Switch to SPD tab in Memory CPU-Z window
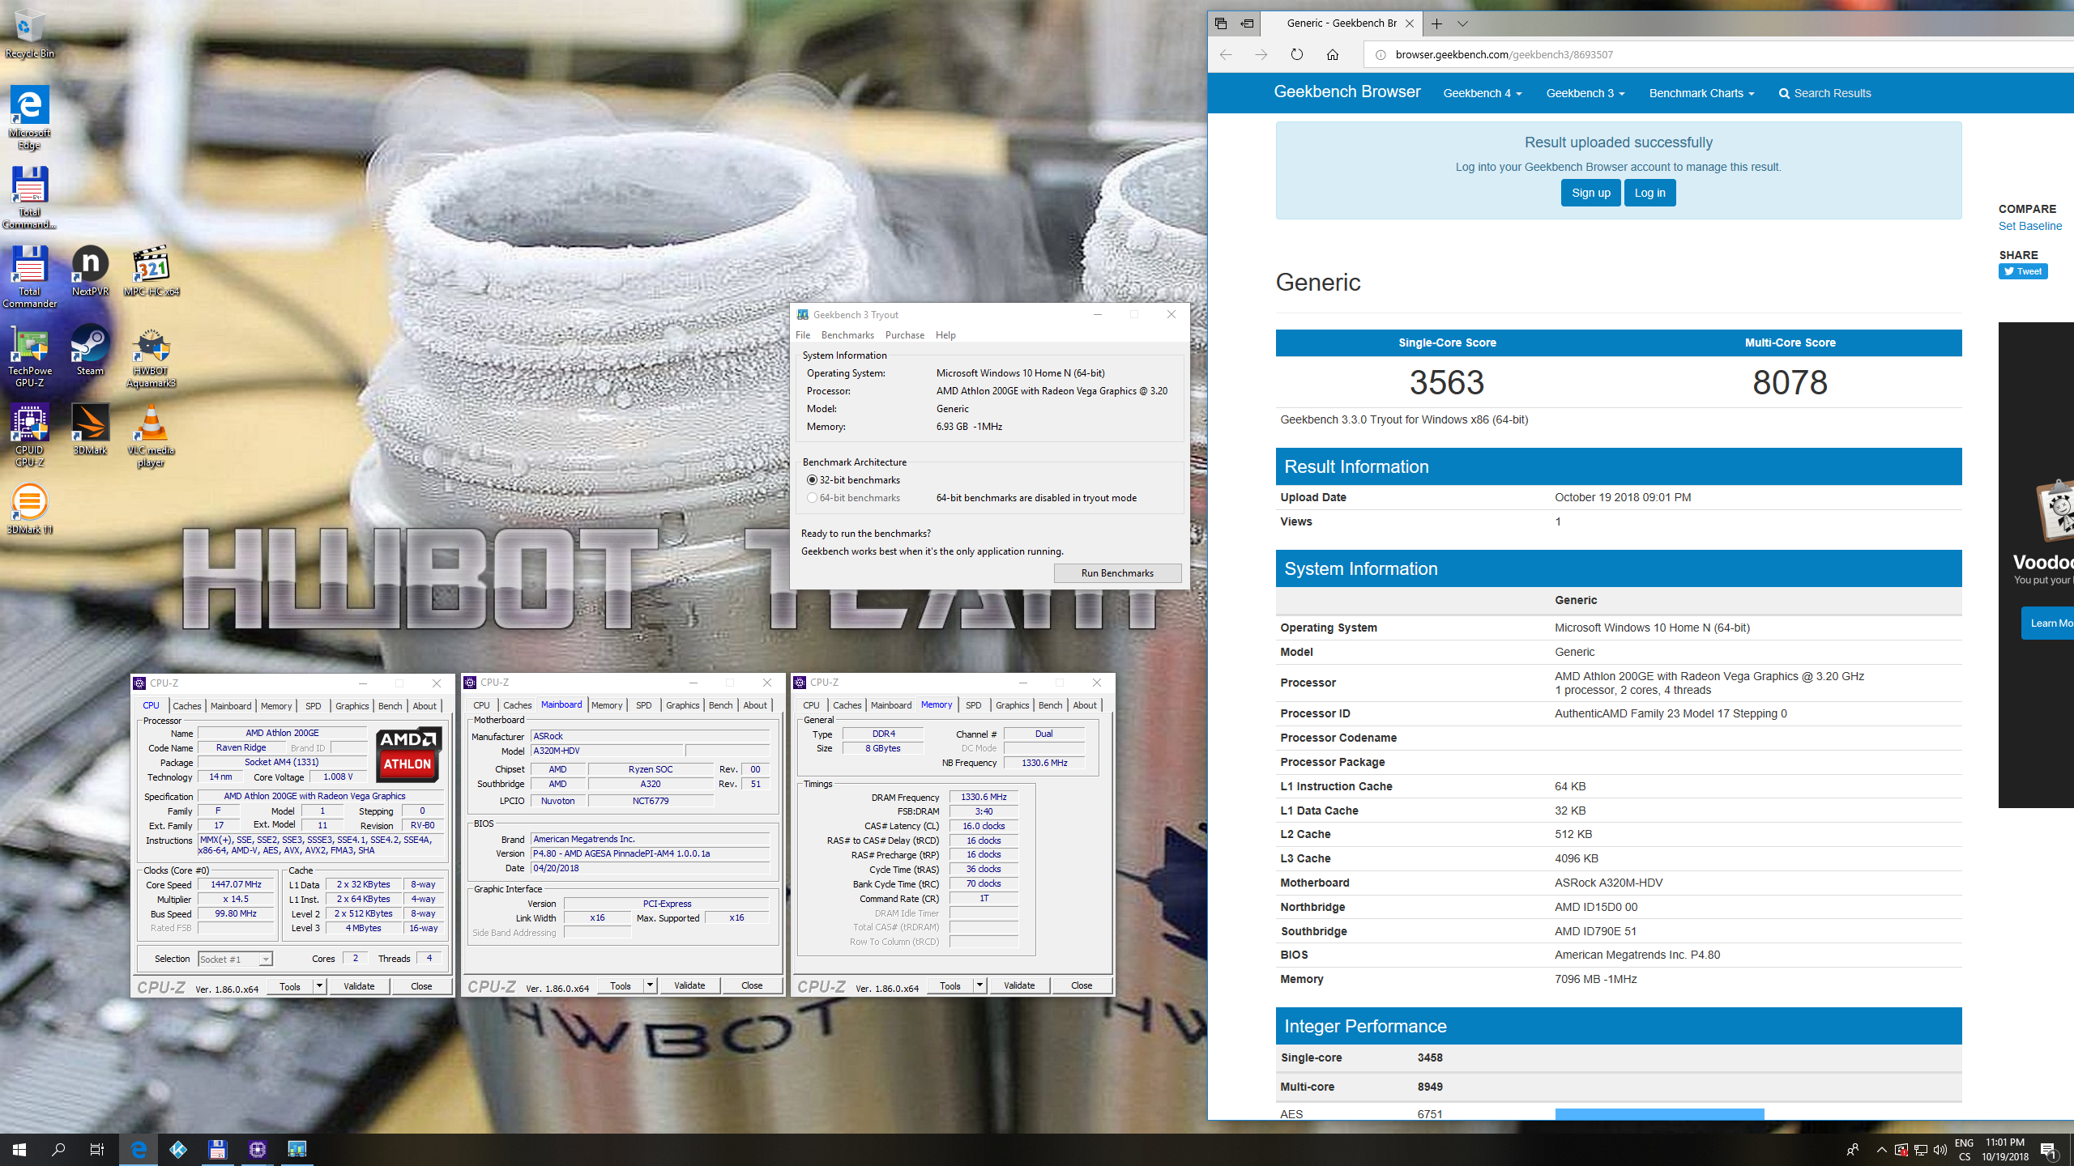 (974, 705)
